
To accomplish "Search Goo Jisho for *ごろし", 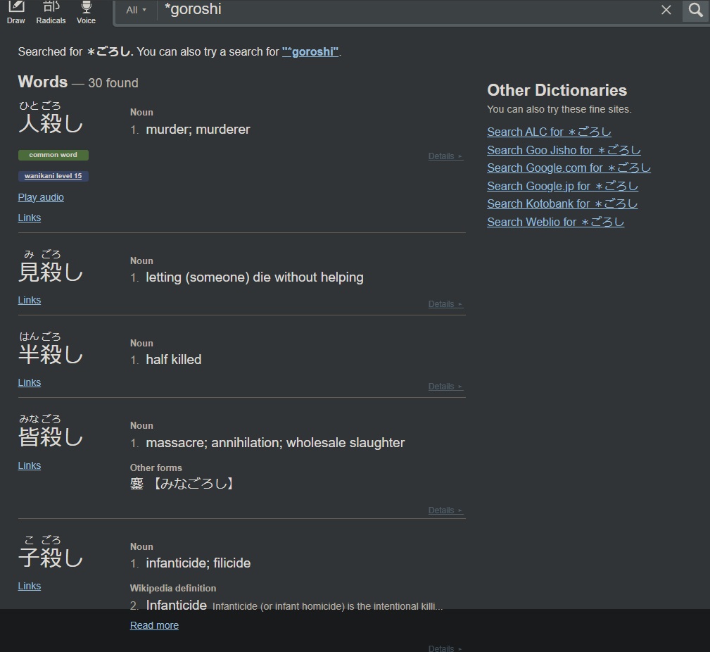I will (x=564, y=150).
